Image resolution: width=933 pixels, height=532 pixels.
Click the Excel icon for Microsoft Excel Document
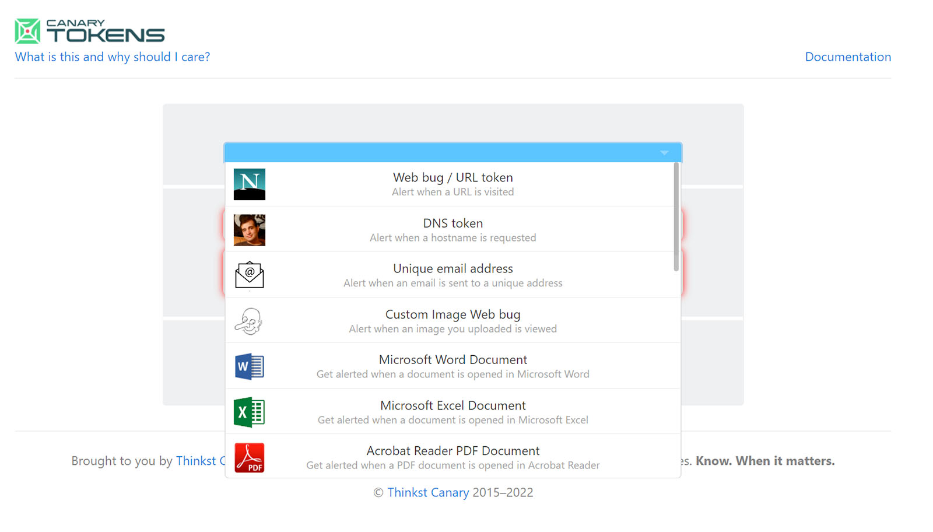tap(250, 412)
